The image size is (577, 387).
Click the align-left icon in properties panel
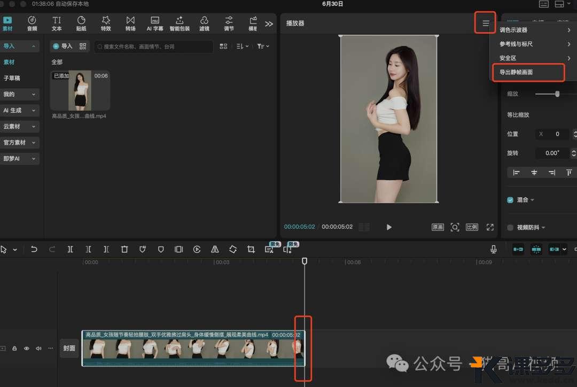point(516,172)
